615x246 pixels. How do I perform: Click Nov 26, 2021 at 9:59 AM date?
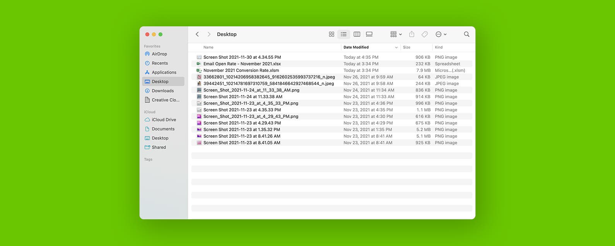point(368,77)
